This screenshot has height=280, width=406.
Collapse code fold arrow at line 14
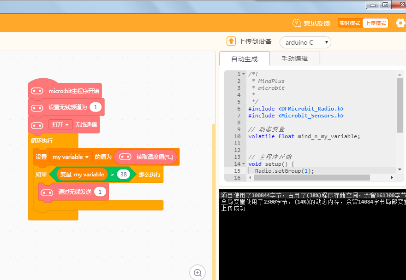tap(244, 164)
